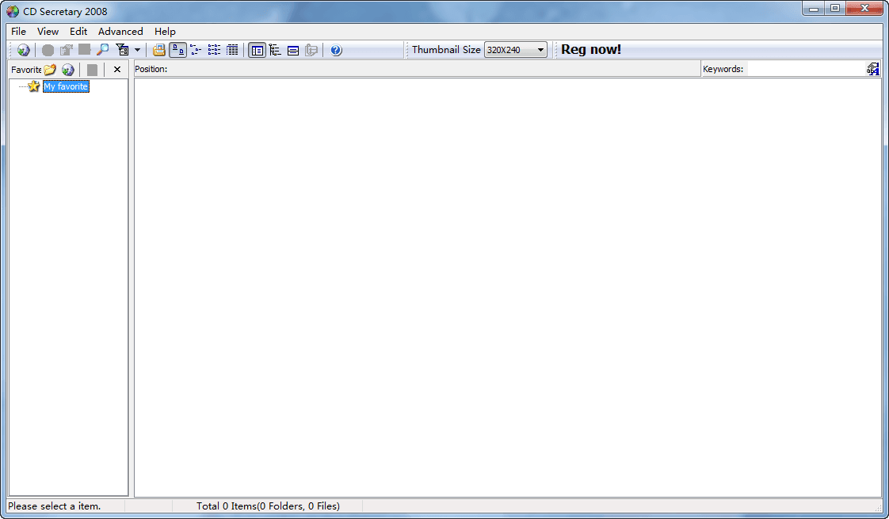
Task: Open the Edit menu
Action: coord(78,32)
